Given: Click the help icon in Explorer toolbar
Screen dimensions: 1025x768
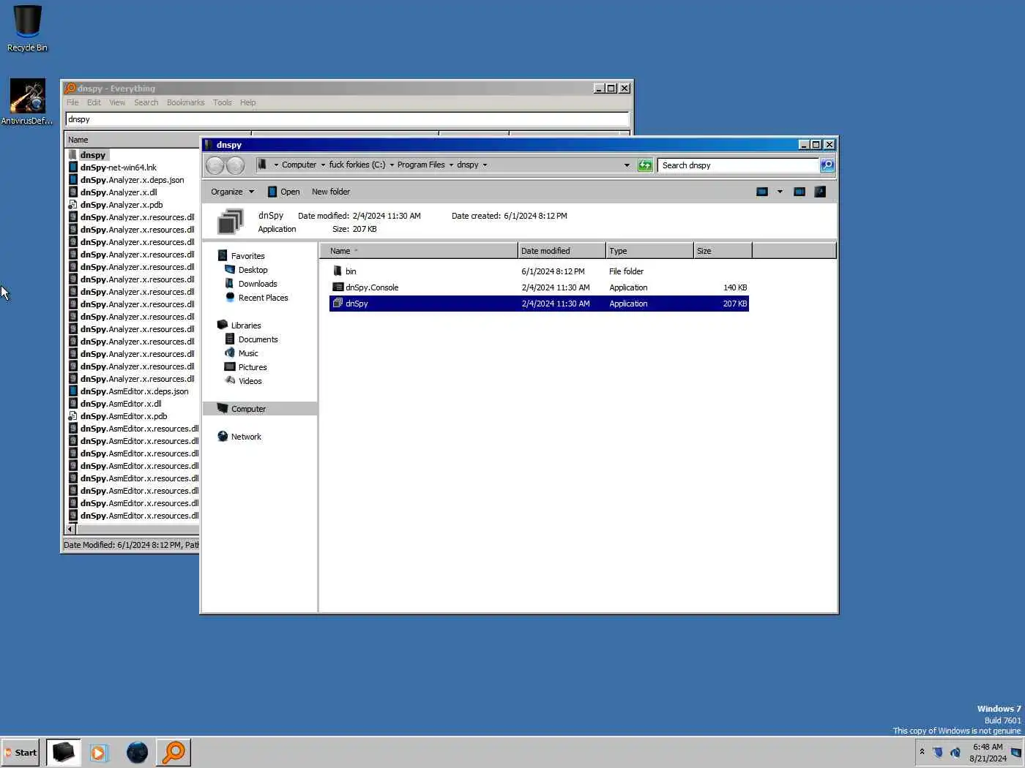Looking at the screenshot, I should [820, 192].
